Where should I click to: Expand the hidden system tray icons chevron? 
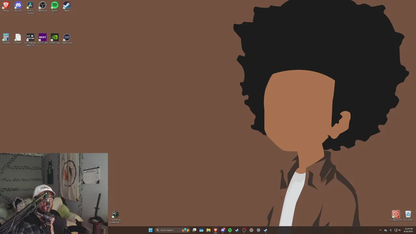click(380, 230)
